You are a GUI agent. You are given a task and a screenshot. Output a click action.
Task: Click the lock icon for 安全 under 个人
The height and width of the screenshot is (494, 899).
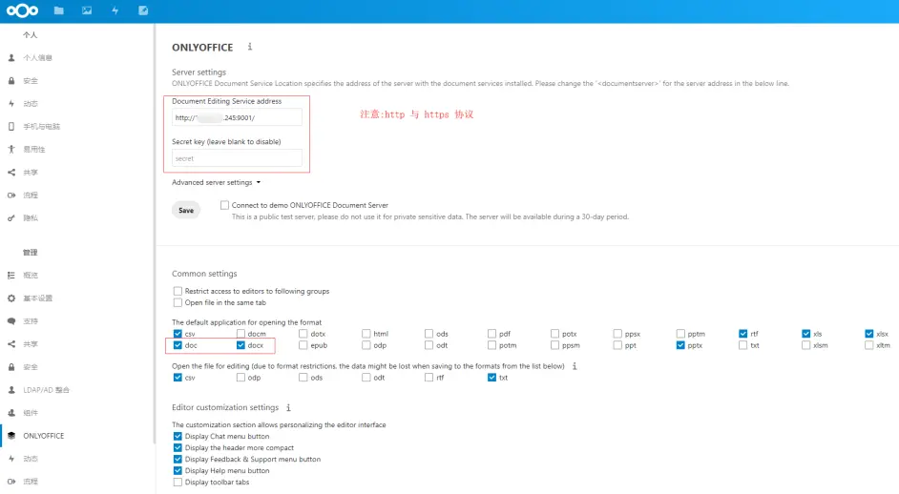[x=11, y=81]
